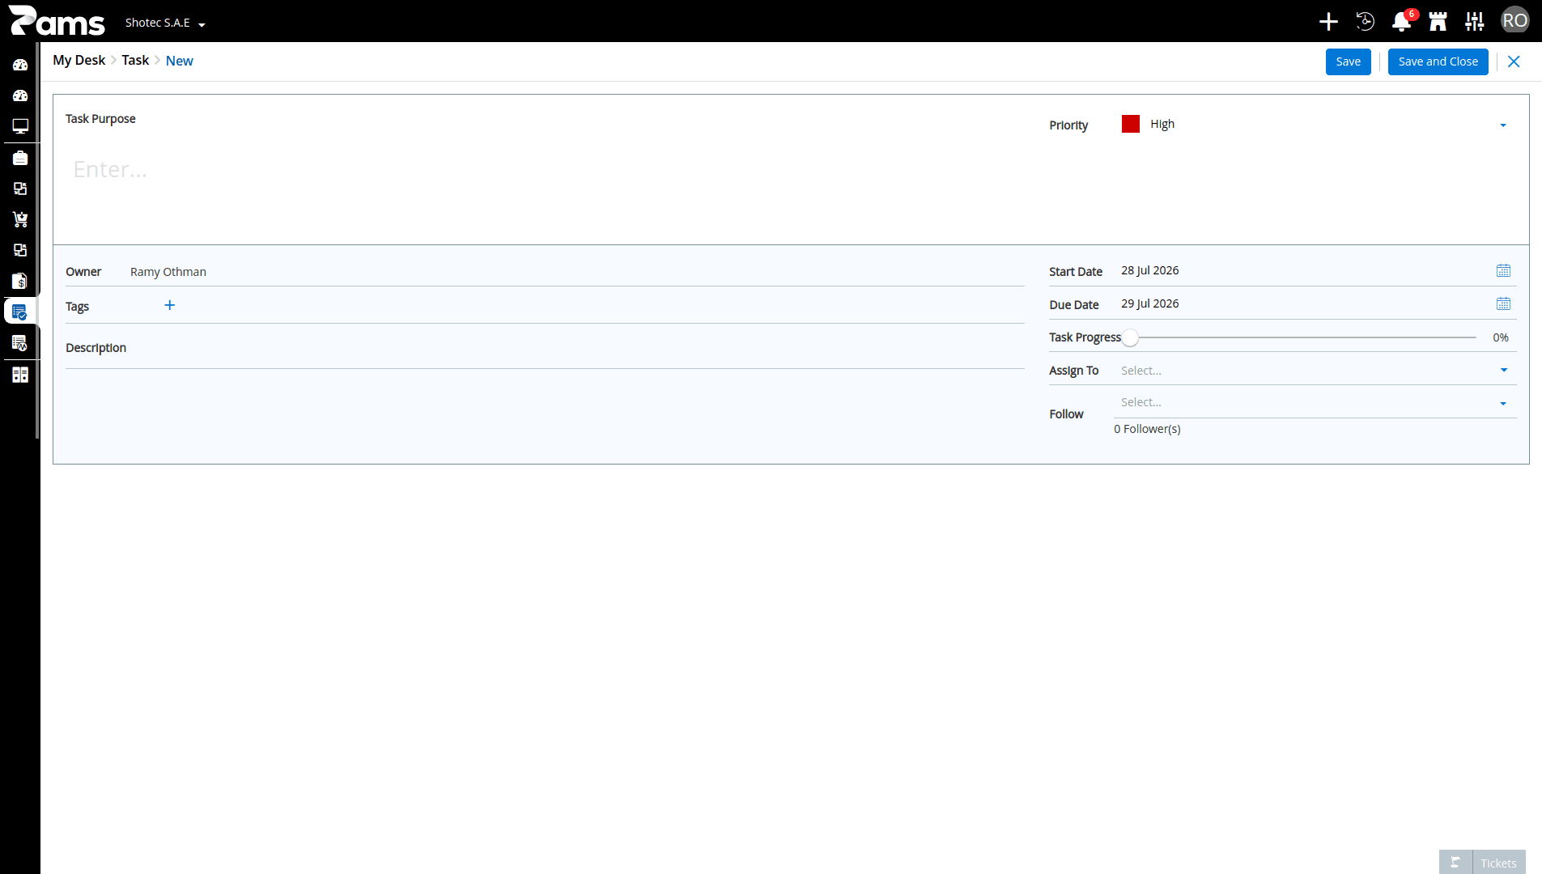Open the active task checklist sidebar icon
This screenshot has height=874, width=1542.
point(19,312)
